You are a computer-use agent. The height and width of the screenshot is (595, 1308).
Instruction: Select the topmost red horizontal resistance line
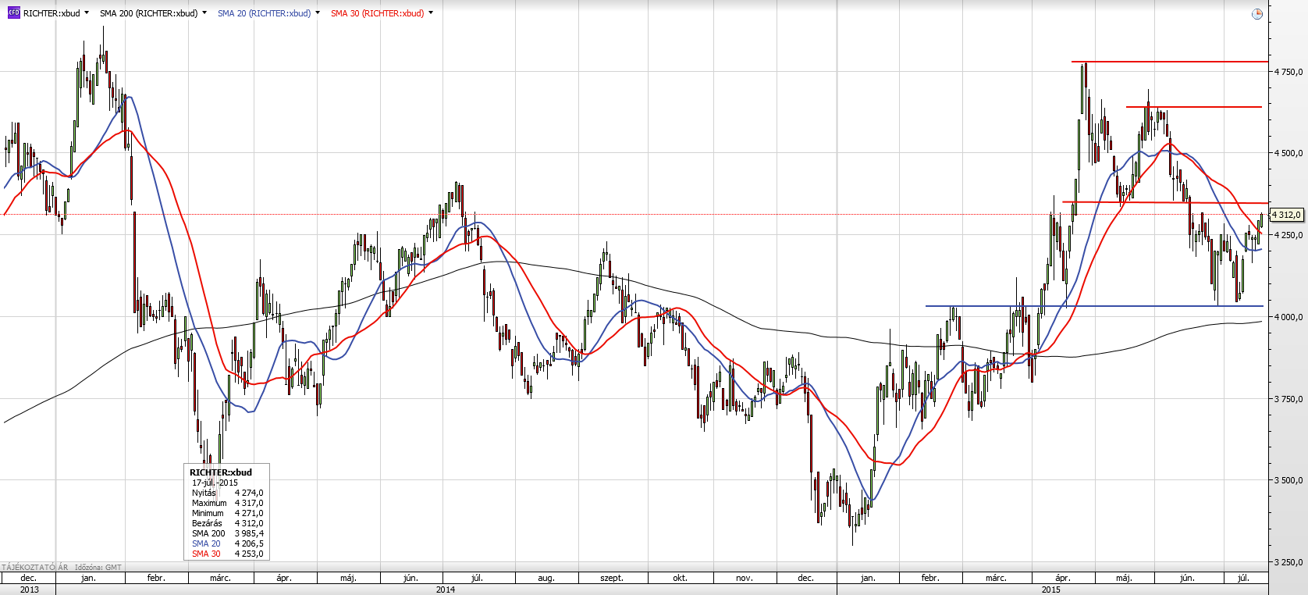point(1169,62)
